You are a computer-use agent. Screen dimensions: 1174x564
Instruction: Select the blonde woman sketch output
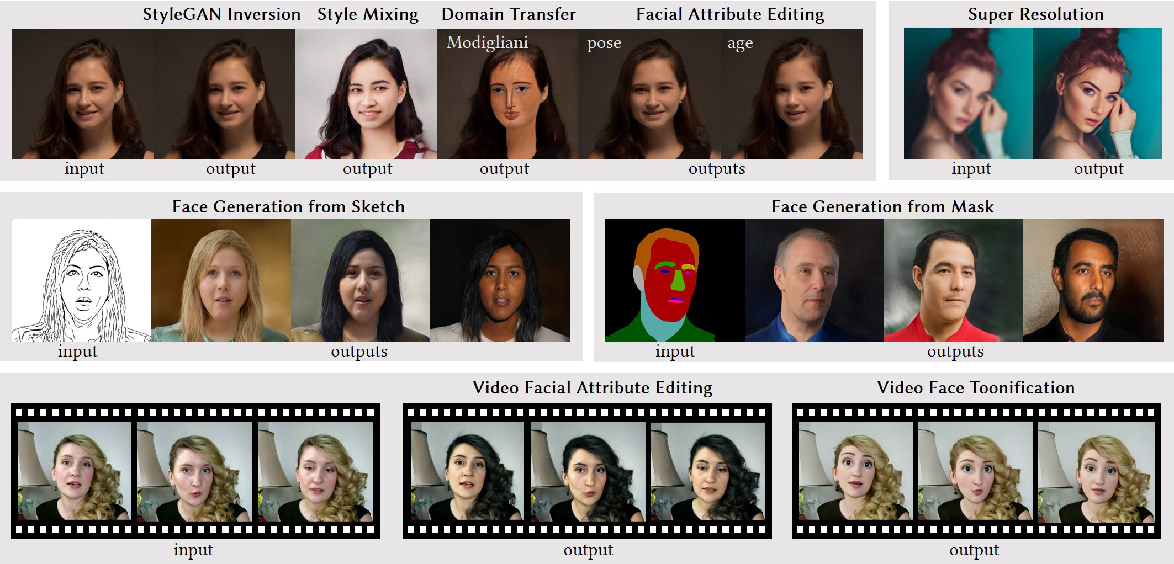[221, 280]
